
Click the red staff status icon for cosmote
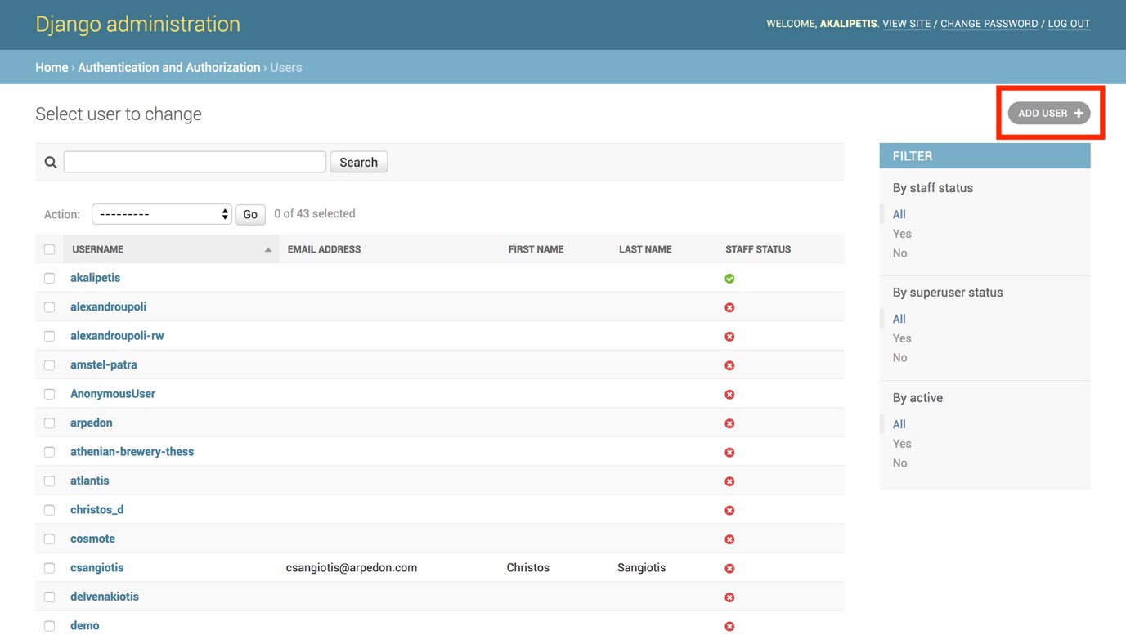pyautogui.click(x=729, y=539)
